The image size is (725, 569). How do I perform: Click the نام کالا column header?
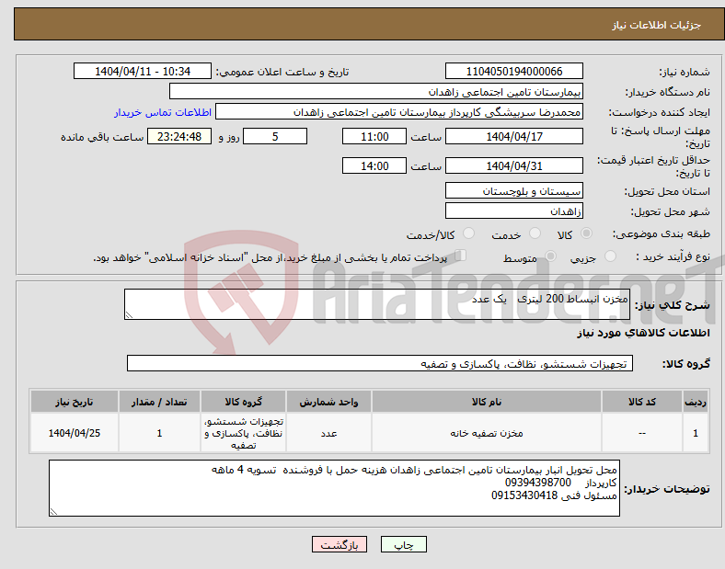(487, 402)
